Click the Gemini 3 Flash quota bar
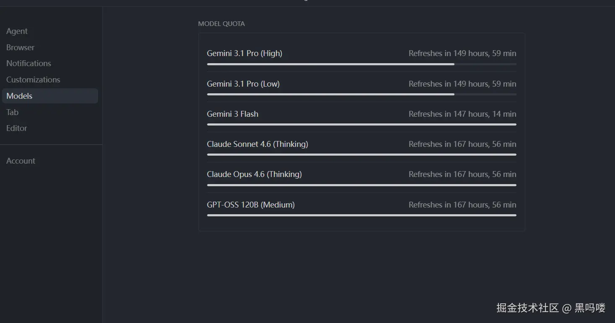Image resolution: width=615 pixels, height=323 pixels. tap(361, 124)
